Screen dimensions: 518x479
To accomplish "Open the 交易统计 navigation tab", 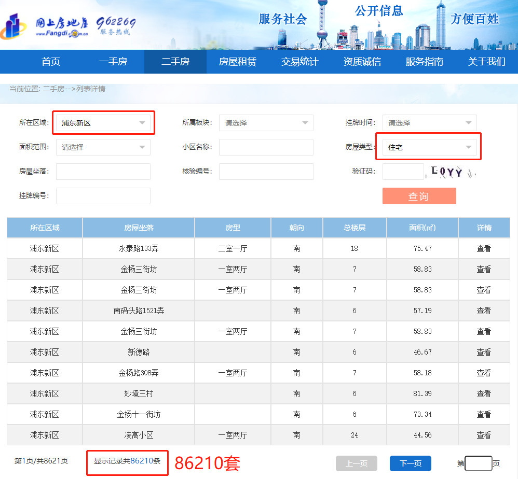I will pos(299,62).
